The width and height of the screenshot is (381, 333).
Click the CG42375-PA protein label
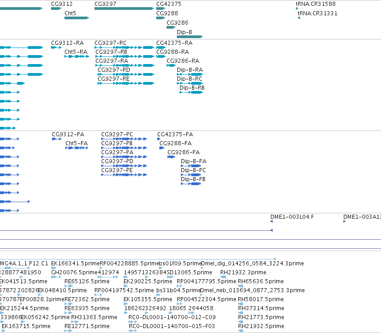point(175,134)
